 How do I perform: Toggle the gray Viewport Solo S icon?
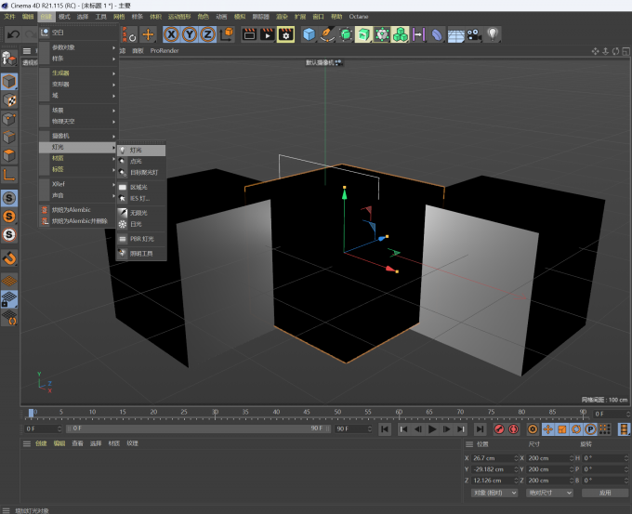tap(9, 198)
